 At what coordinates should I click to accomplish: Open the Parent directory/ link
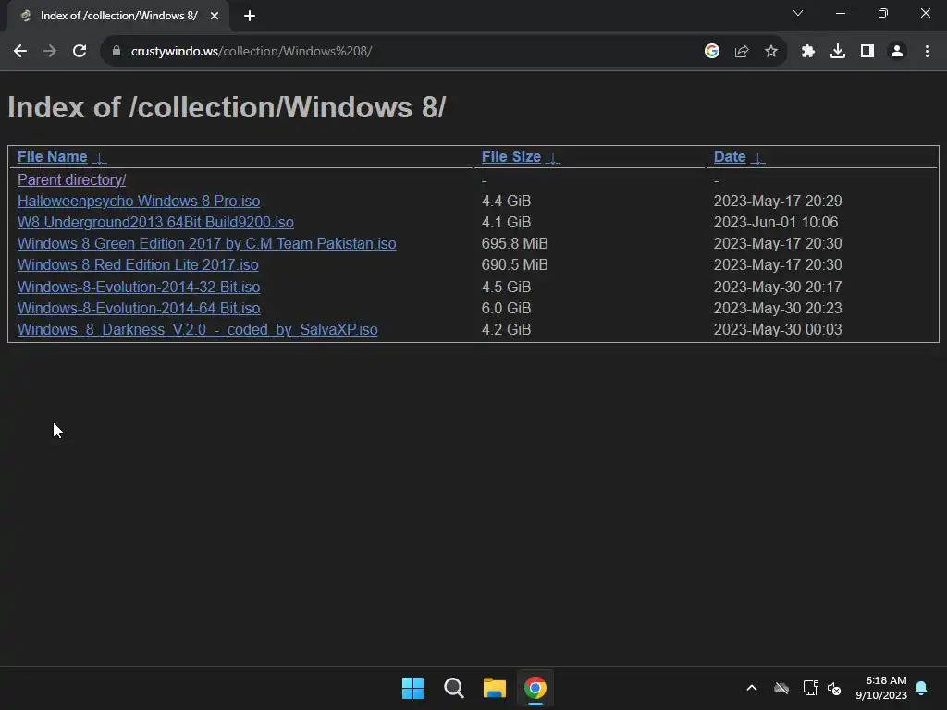click(x=72, y=180)
